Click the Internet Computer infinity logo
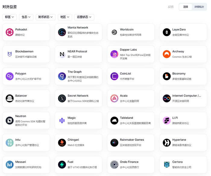211x176 pixels. (167, 98)
